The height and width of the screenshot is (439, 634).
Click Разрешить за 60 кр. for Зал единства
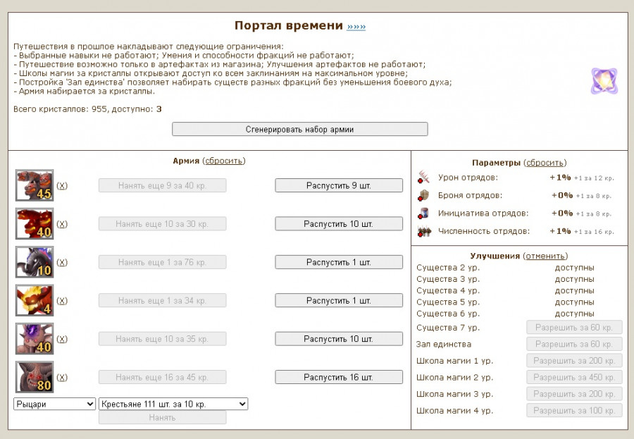574,344
